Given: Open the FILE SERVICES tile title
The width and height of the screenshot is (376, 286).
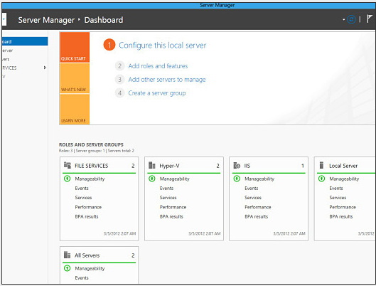Looking at the screenshot, I should click(92, 166).
